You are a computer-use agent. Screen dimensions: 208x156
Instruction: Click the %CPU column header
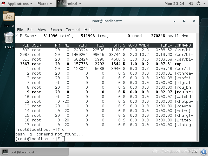[132, 45]
